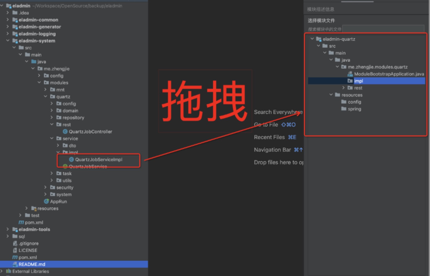The image size is (430, 276).
Task: Click the test folder icon
Action: pos(27,215)
